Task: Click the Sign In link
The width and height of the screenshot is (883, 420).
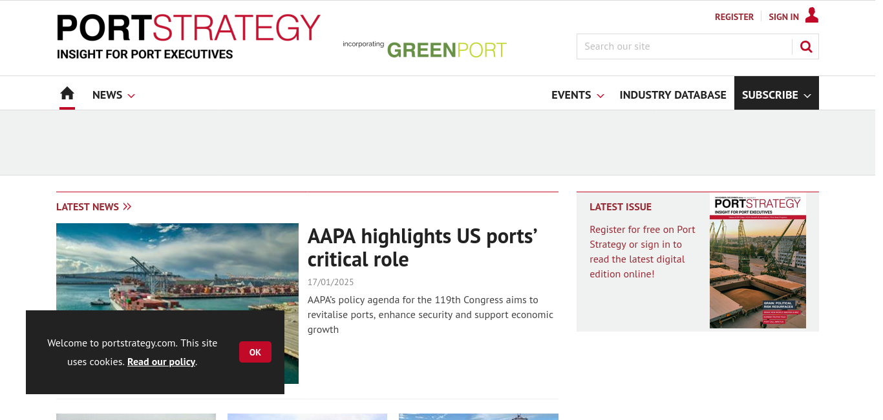Action: 783,17
